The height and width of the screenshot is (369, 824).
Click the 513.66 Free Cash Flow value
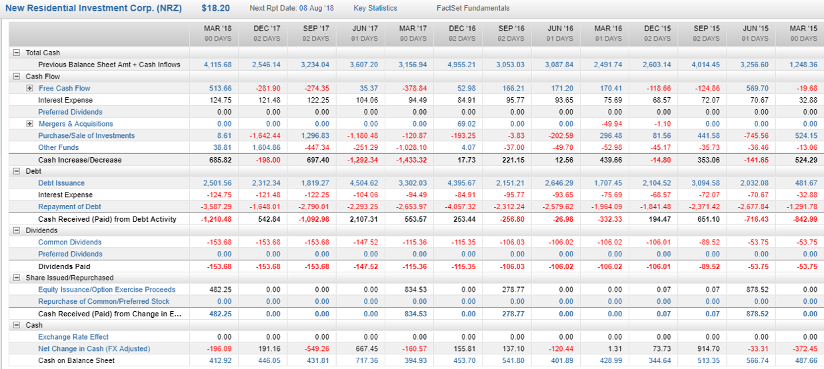coord(220,89)
